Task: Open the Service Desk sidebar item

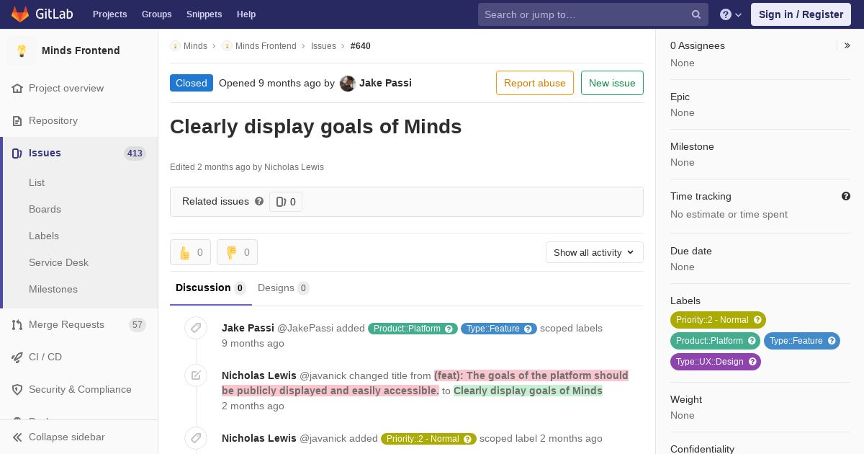Action: coord(58,262)
